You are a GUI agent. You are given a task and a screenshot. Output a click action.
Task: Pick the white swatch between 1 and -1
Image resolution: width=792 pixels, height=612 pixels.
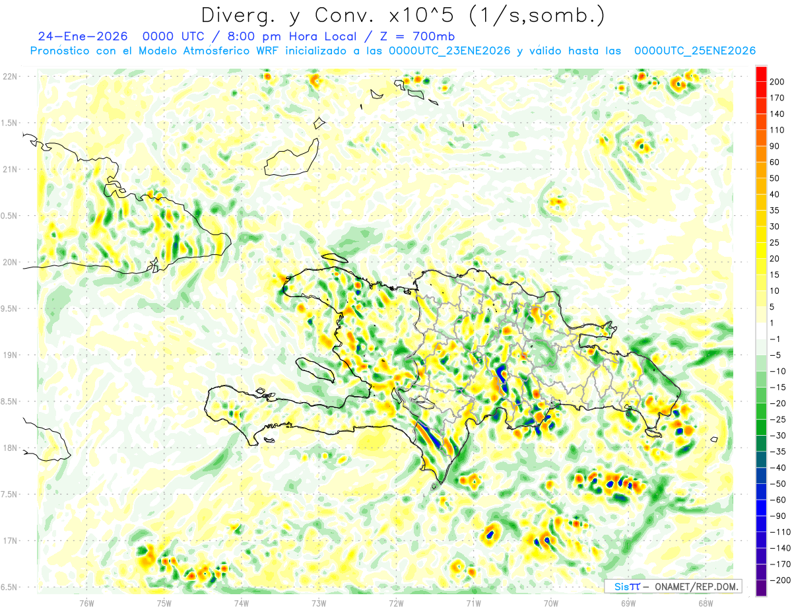click(761, 331)
